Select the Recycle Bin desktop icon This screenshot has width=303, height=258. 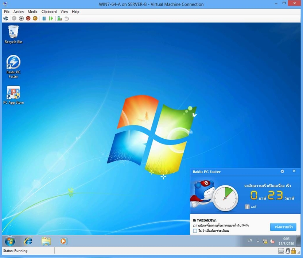click(x=13, y=34)
